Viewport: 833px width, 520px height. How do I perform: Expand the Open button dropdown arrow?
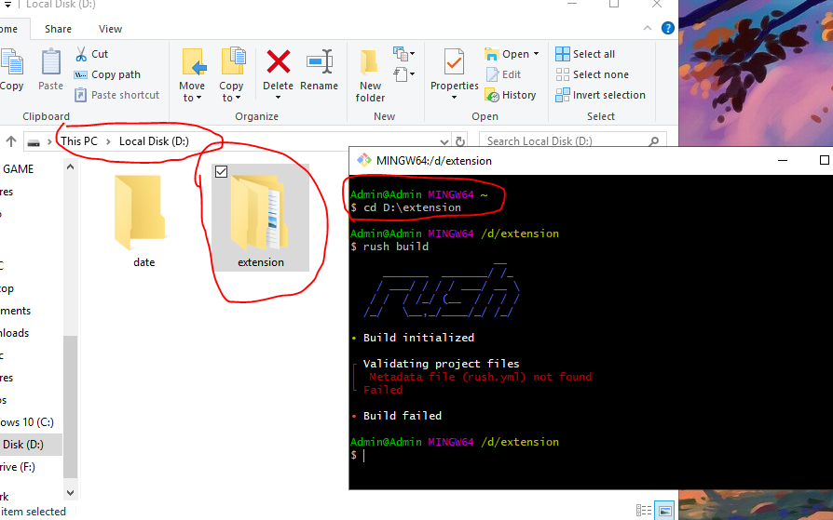click(536, 54)
